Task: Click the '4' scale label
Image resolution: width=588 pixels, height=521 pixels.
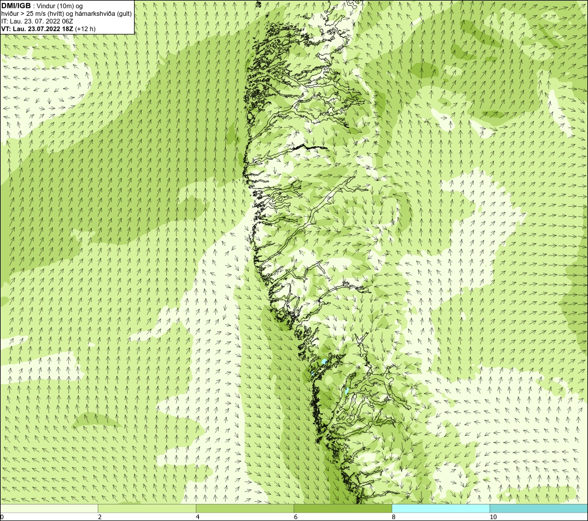Action: tap(198, 517)
